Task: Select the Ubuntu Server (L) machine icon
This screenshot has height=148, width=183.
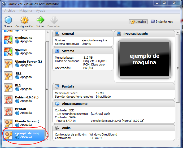Action: [x=8, y=64]
